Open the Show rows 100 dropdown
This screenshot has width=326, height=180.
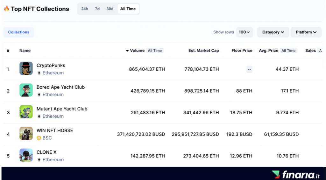click(x=244, y=32)
